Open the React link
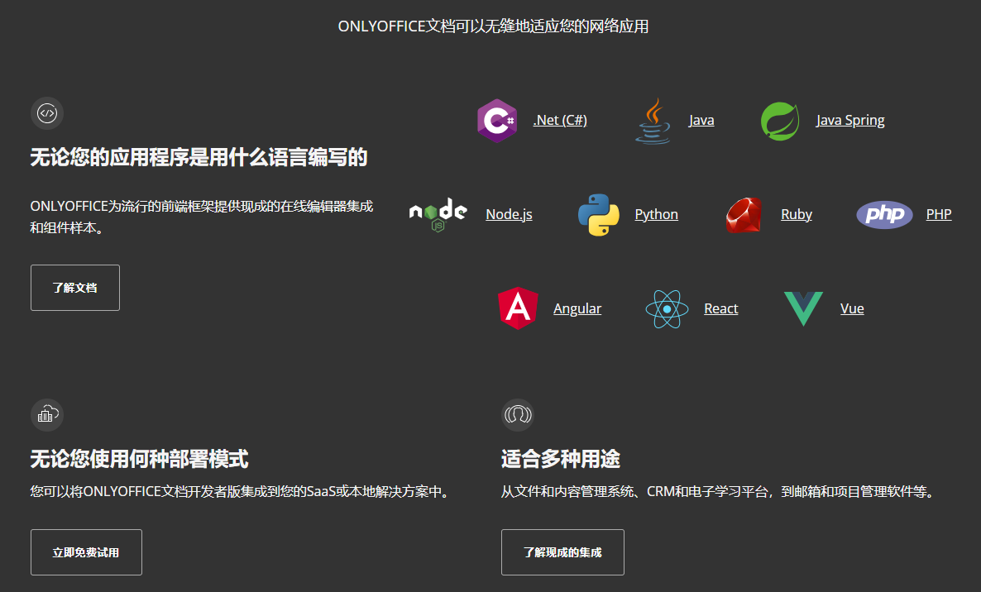This screenshot has height=592, width=981. tap(720, 308)
